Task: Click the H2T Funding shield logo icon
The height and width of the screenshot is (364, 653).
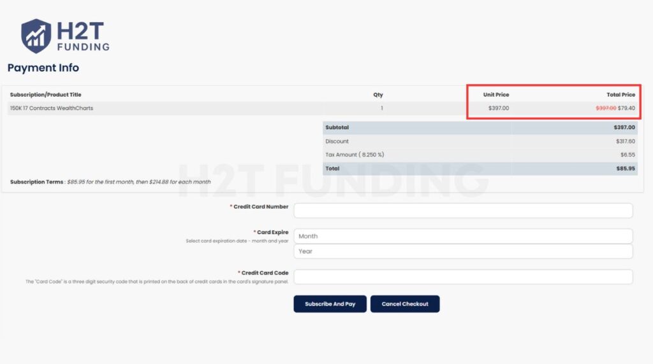Action: (36, 36)
